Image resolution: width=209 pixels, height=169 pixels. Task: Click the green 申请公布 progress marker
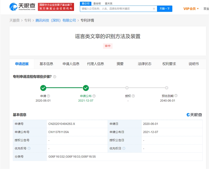pyautogui.click(x=86, y=88)
